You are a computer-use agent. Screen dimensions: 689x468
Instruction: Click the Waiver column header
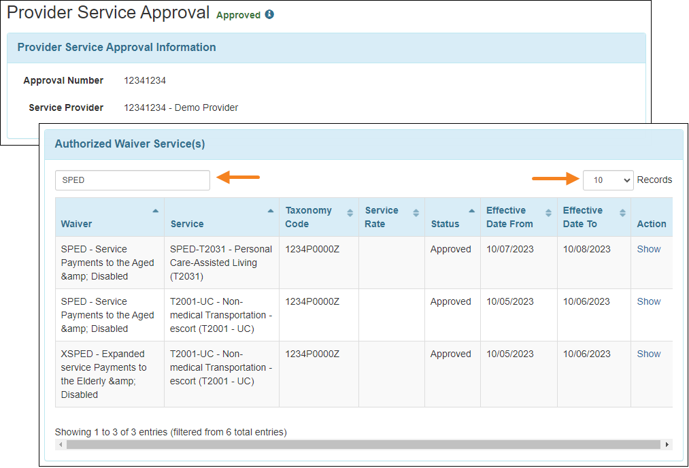point(110,217)
